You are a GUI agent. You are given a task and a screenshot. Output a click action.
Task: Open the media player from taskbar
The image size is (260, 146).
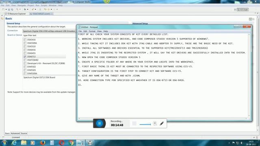32,143
